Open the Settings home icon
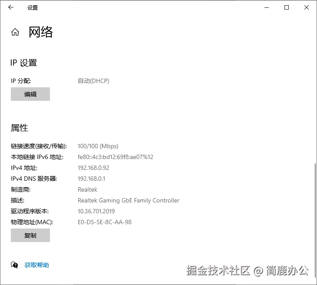The height and width of the screenshot is (285, 317). pyautogui.click(x=15, y=32)
